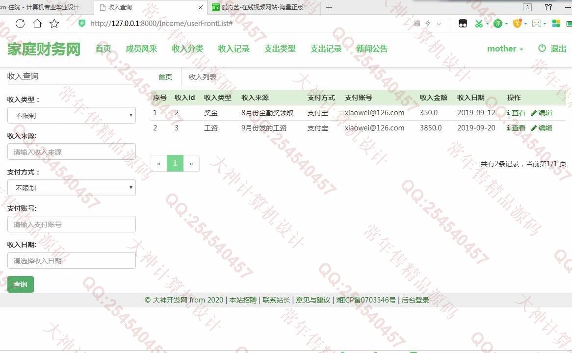Open the colorful grid apps icon

(556, 24)
